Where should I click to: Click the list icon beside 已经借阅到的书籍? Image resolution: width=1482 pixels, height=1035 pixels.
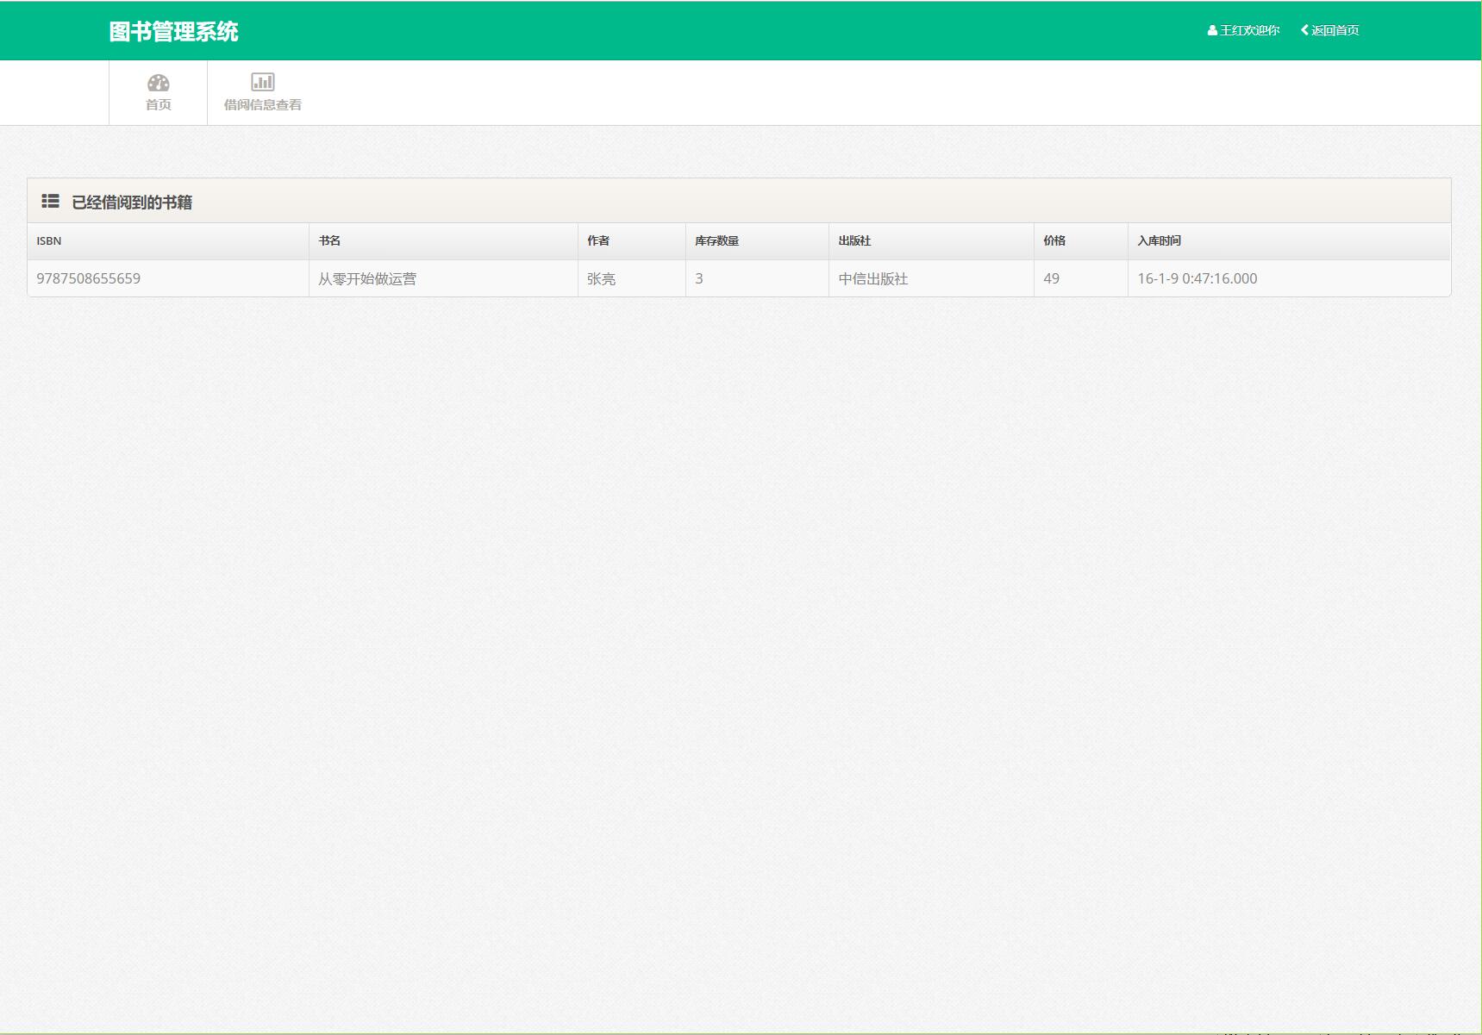click(x=50, y=201)
